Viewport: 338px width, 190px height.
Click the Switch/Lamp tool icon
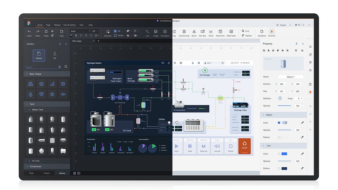click(x=184, y=32)
